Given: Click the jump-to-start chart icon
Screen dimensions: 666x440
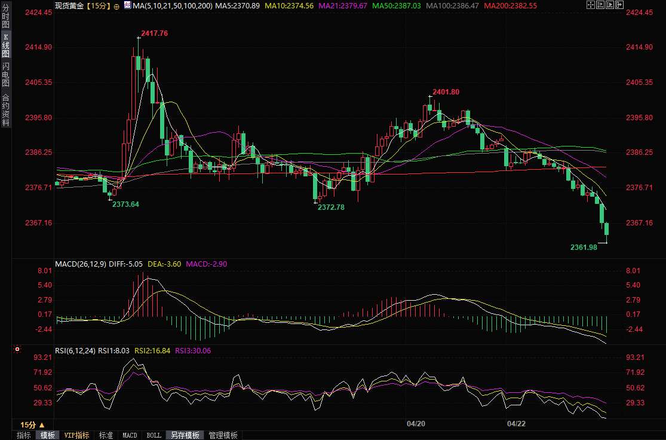Looking at the screenshot, I should click(599, 5).
